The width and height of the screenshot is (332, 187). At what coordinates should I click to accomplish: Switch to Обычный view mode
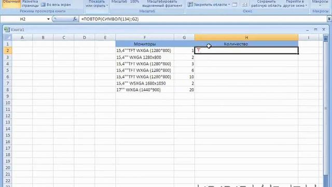[11, 4]
